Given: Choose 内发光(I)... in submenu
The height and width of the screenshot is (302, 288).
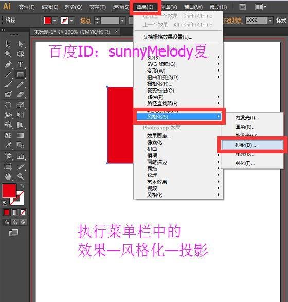Looking at the screenshot, I should pos(252,118).
